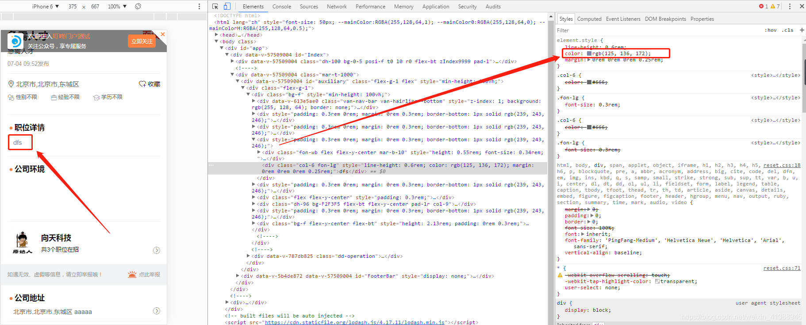
Task: Click the location pin icon beside 北京市
Action: (11, 84)
